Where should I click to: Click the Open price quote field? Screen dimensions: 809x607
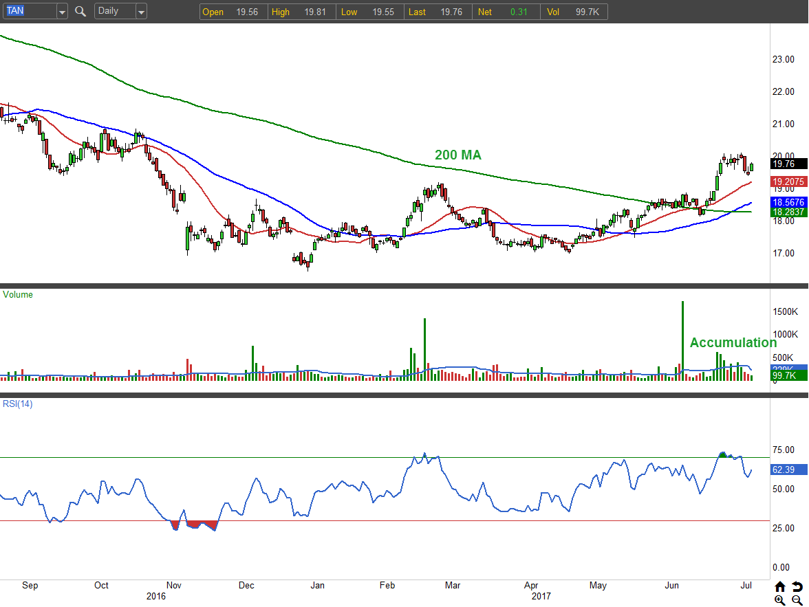click(x=230, y=12)
